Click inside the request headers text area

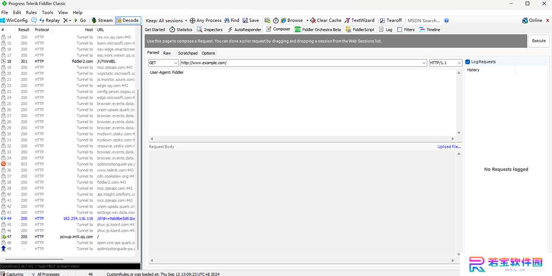pos(302,102)
